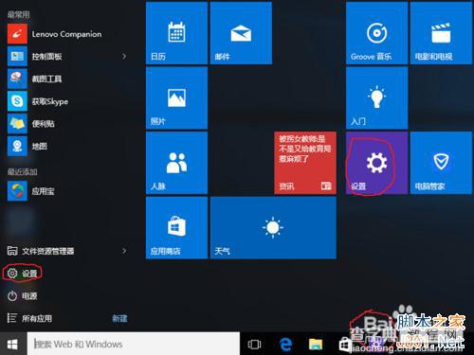Screen dimensions: 474x355
Task: Click the 搜索 Web 和 Windows search box
Action: point(134,344)
